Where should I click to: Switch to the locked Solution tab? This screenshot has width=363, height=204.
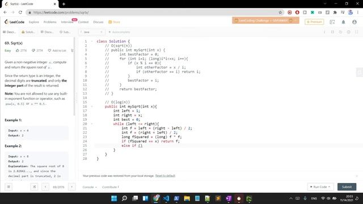[x=28, y=32]
